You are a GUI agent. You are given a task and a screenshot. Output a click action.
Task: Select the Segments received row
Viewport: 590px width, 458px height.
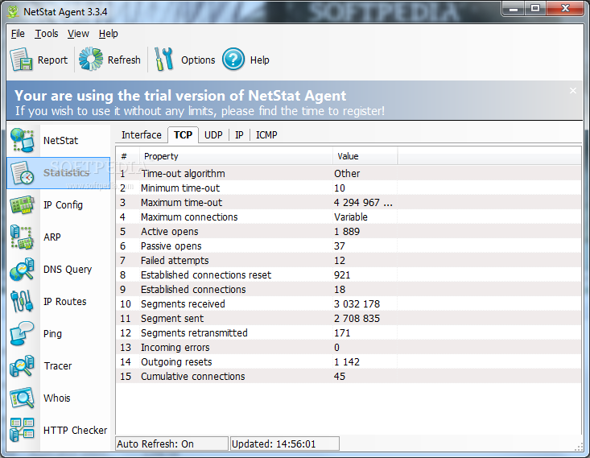[x=349, y=303]
